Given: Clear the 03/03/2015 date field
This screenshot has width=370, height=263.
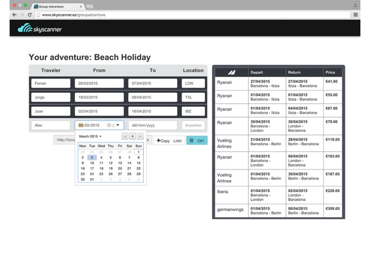Looking at the screenshot, I should pyautogui.click(x=109, y=125).
